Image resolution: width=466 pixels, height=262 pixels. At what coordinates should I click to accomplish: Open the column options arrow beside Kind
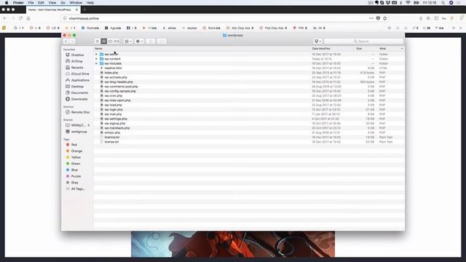click(402, 49)
